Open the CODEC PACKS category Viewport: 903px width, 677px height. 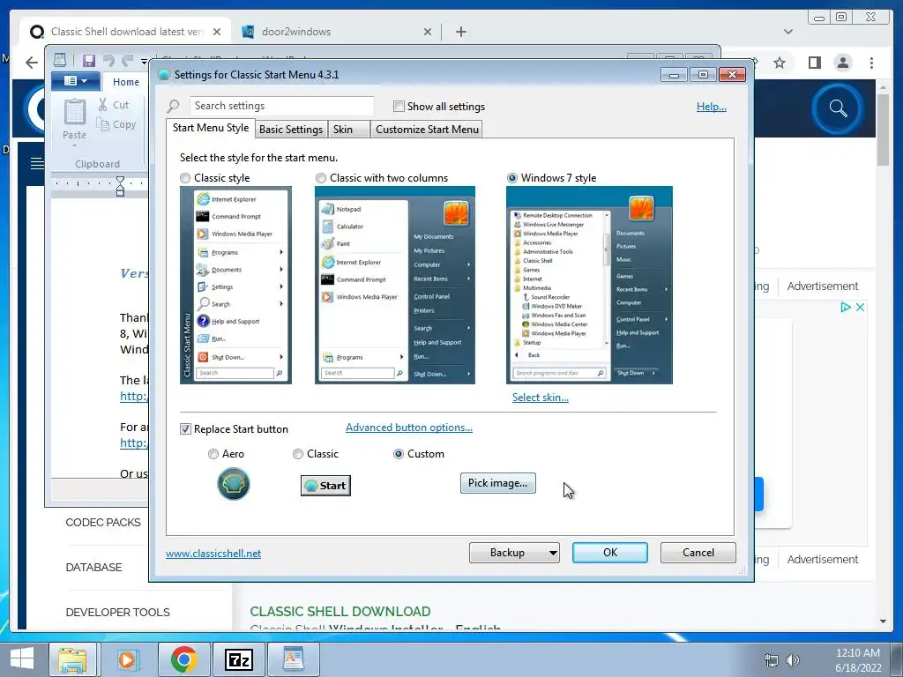click(103, 522)
